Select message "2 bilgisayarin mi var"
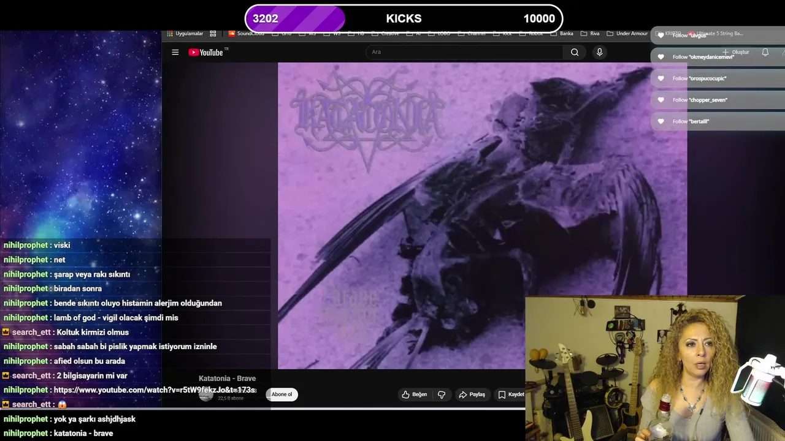 92,375
